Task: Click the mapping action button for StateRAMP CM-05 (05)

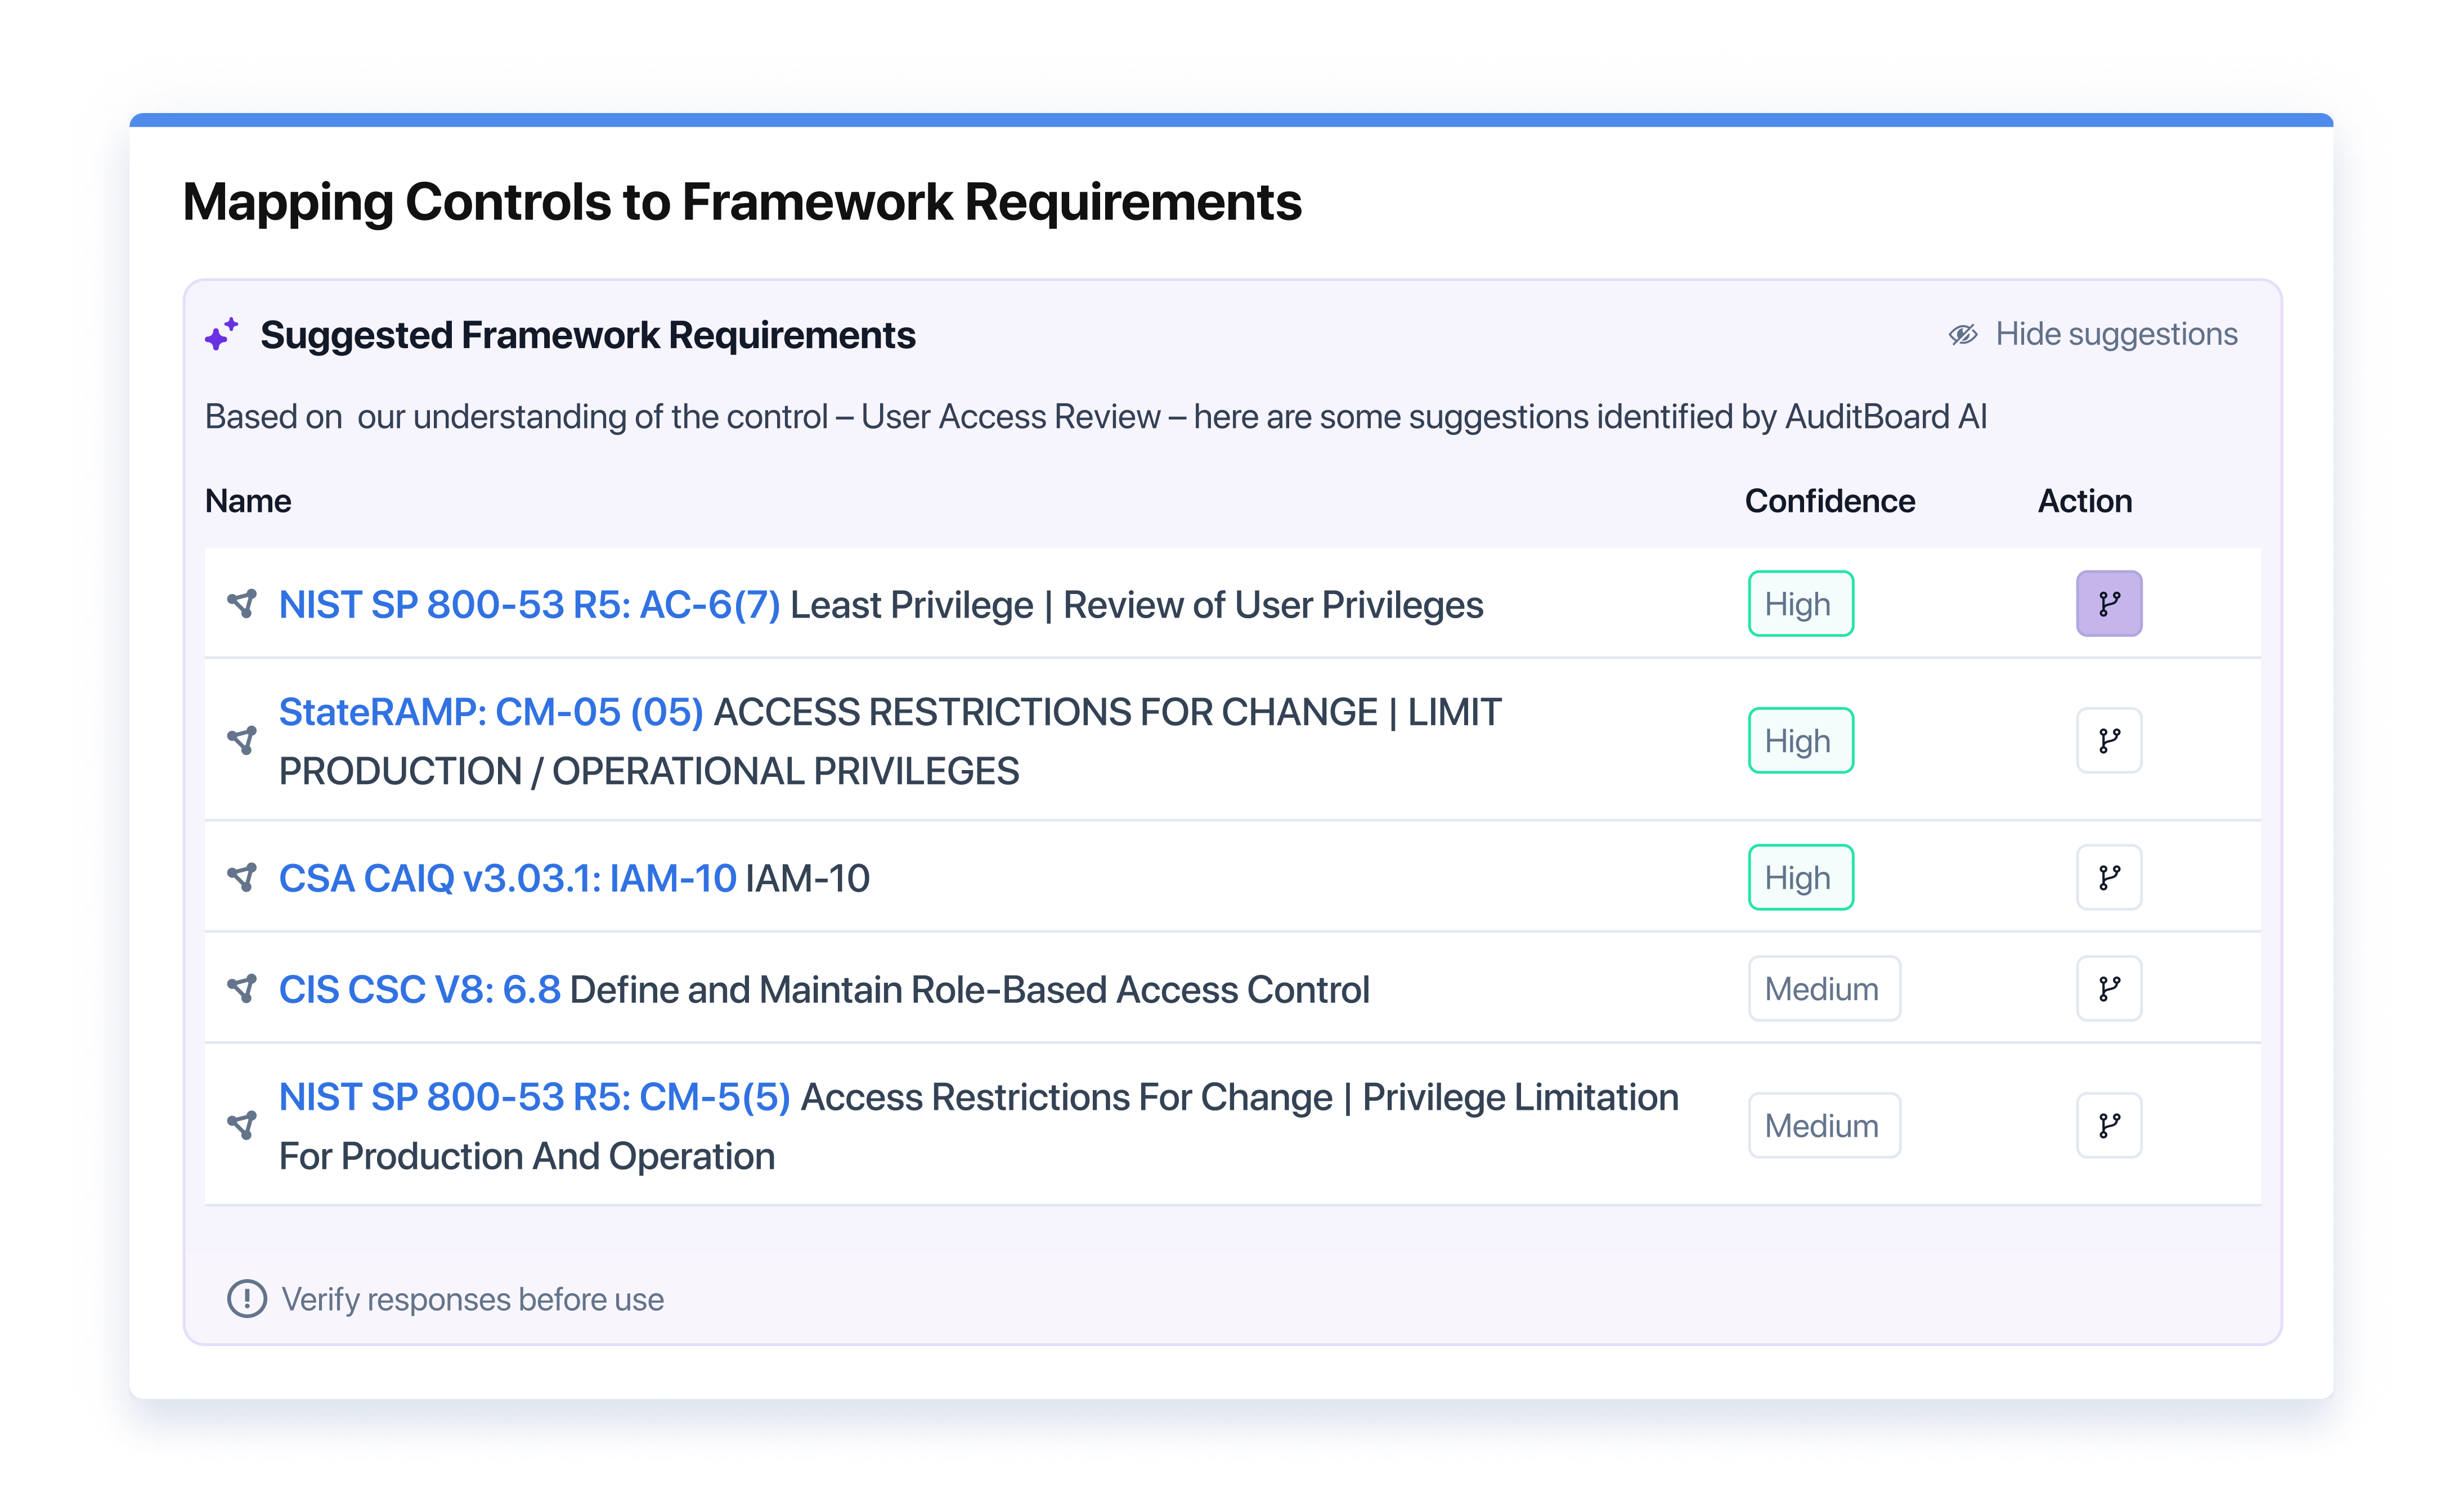Action: coord(2108,740)
